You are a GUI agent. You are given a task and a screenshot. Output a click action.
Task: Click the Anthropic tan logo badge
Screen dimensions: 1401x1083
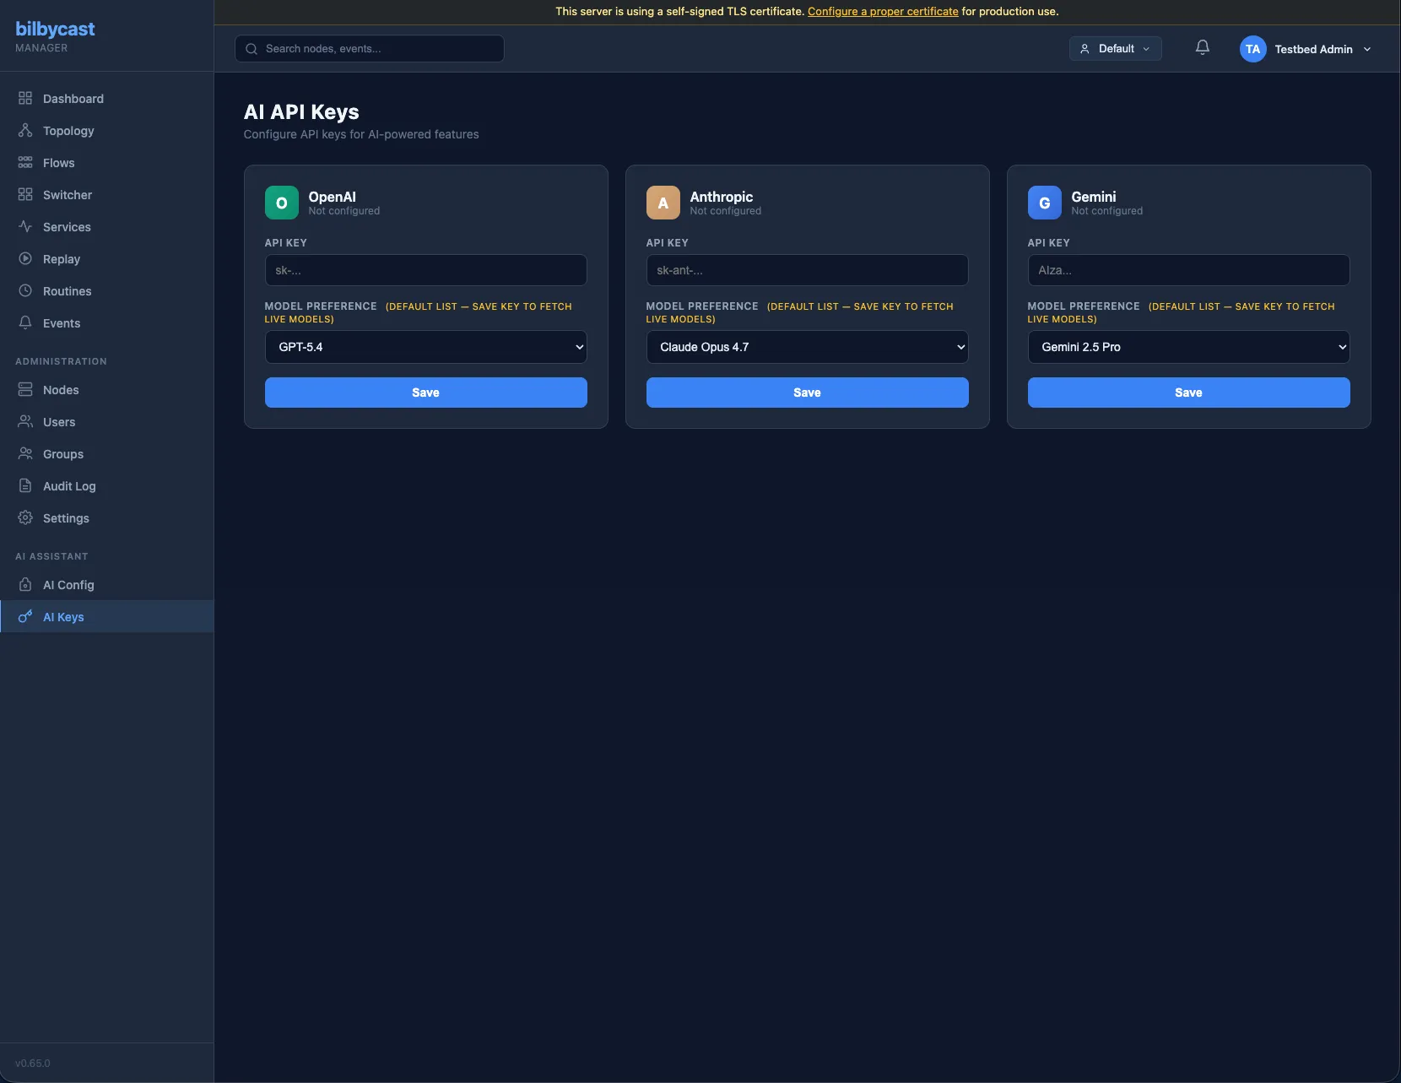point(663,203)
